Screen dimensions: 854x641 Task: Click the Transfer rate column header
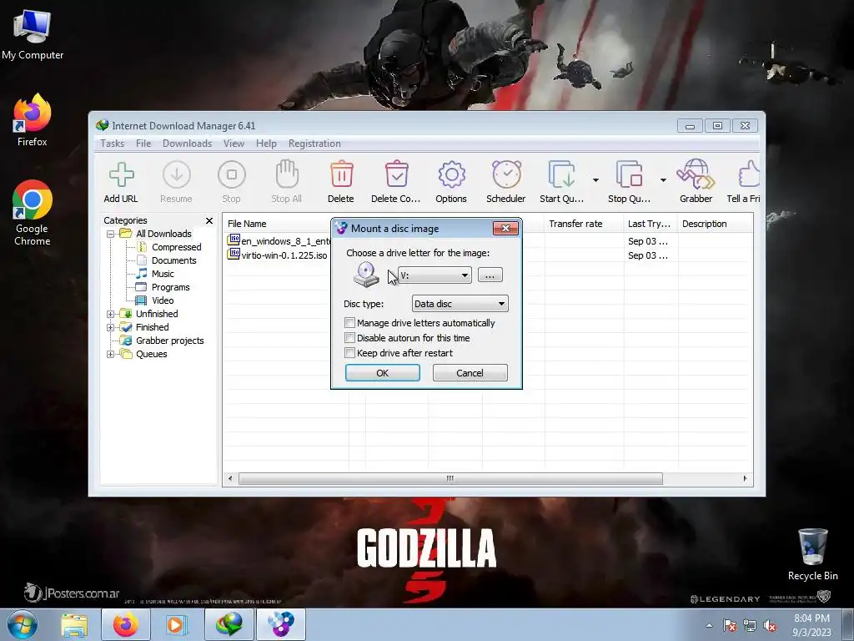(x=584, y=224)
